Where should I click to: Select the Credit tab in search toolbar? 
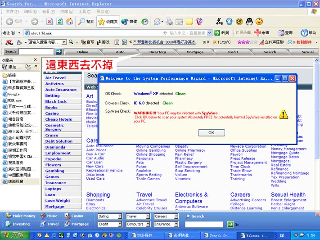tap(233, 52)
